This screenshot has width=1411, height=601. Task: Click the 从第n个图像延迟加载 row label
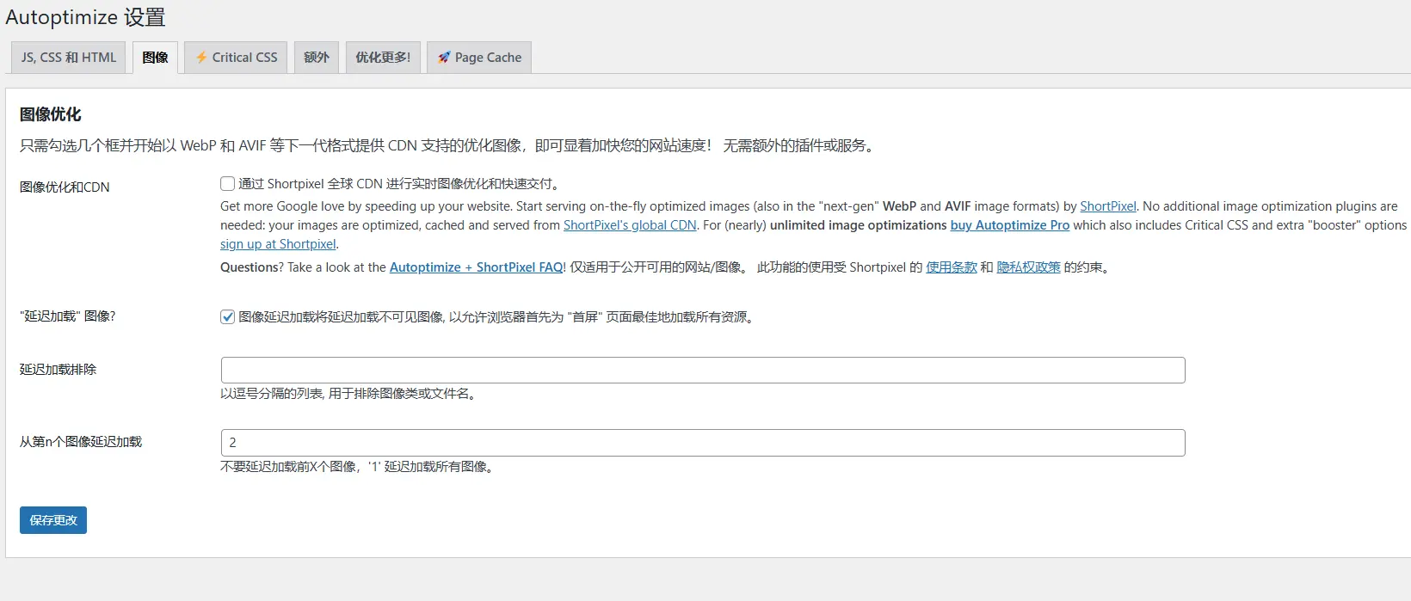(81, 442)
